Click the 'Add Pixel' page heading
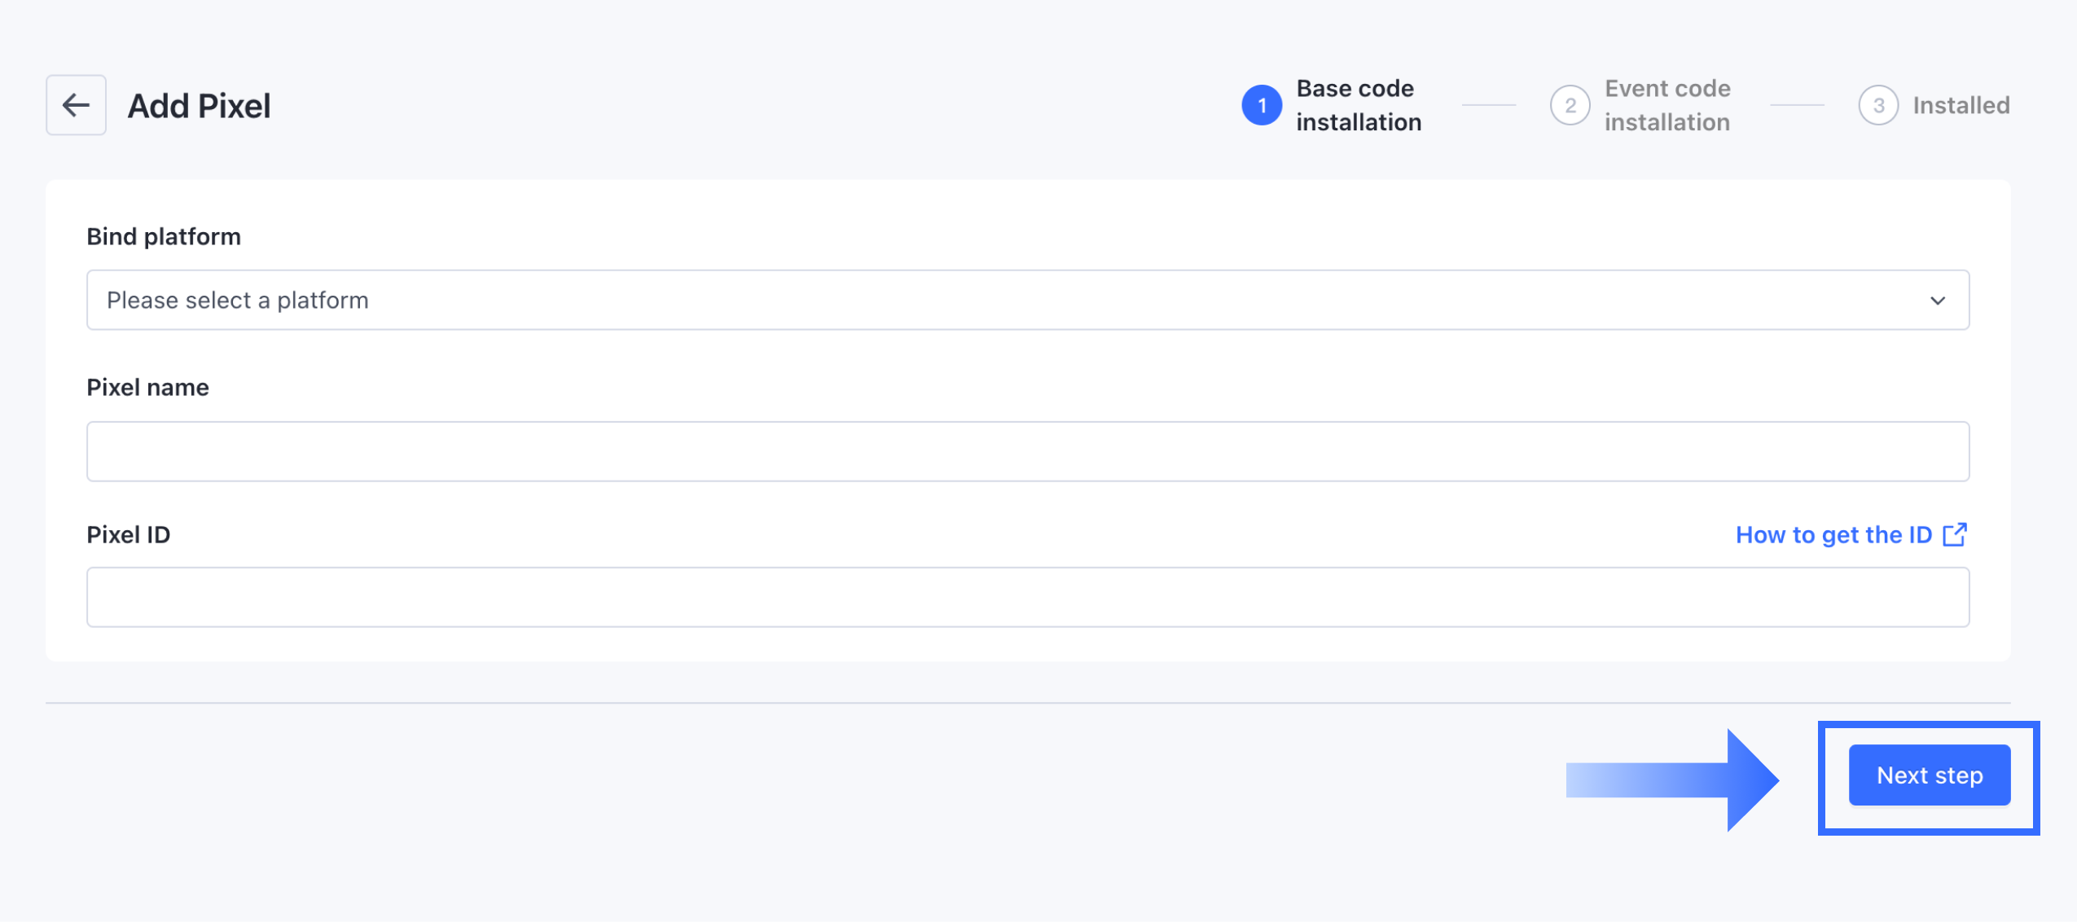The height and width of the screenshot is (922, 2077). [x=199, y=106]
